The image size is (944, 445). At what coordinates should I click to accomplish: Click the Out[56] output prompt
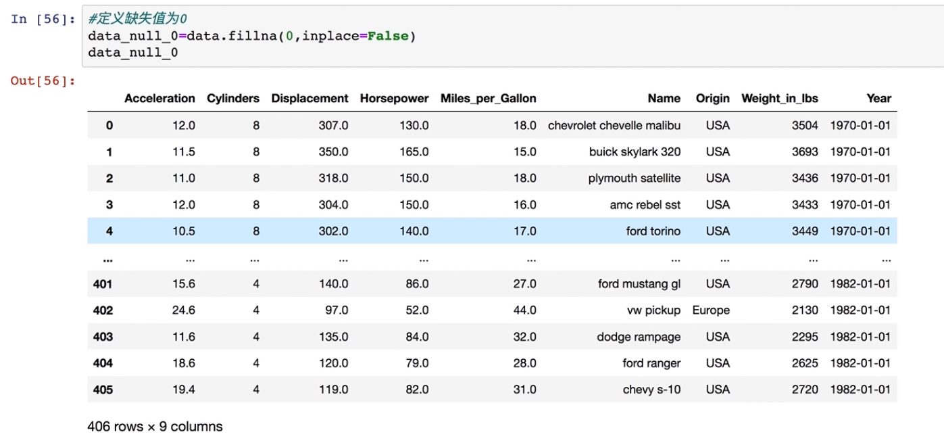click(43, 81)
